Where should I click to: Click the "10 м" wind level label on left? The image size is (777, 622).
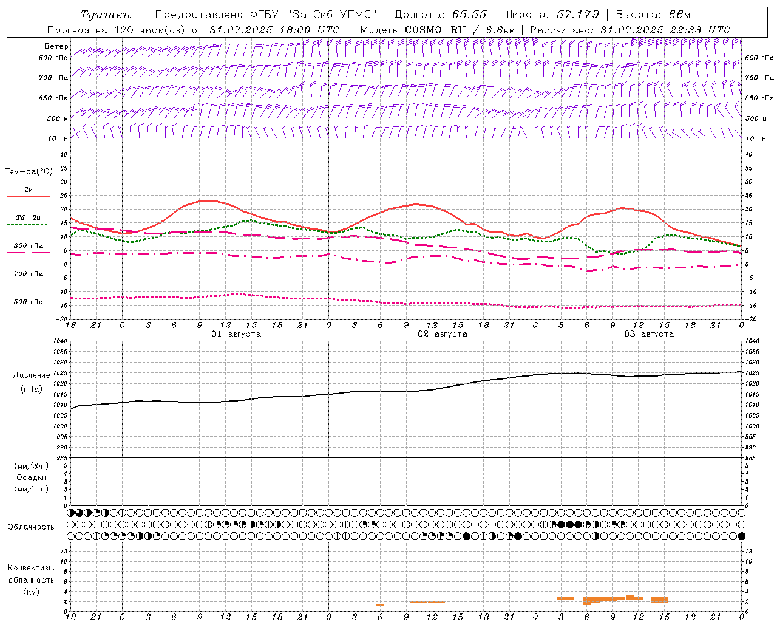(58, 138)
